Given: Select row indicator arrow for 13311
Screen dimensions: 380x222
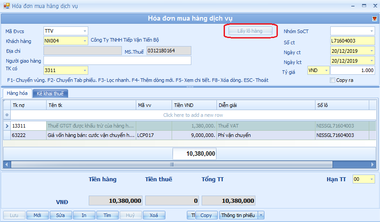Looking at the screenshot, I should point(7,126).
